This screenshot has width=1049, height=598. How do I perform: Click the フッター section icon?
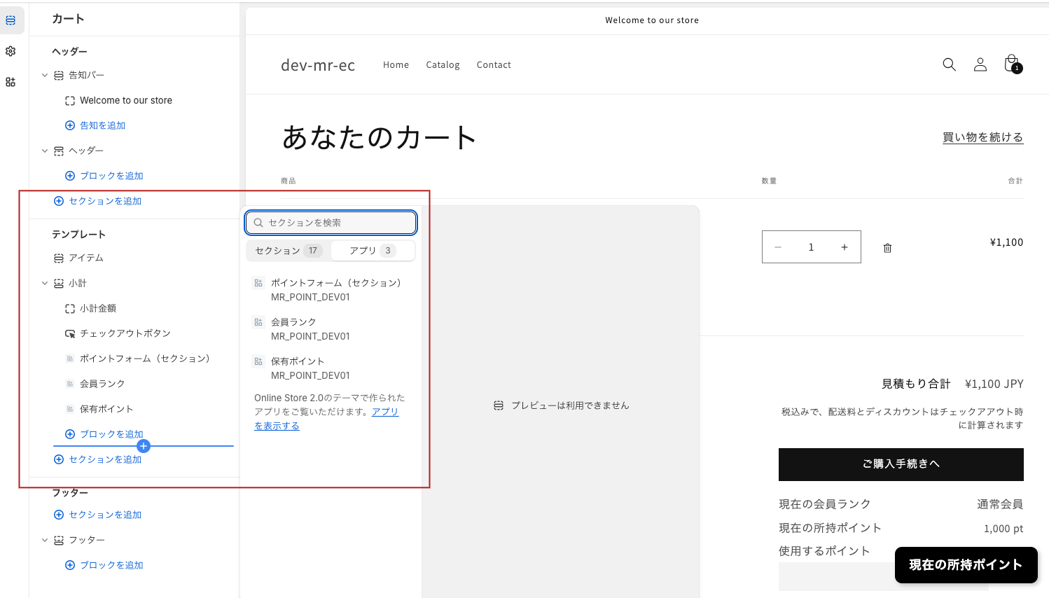tap(59, 541)
